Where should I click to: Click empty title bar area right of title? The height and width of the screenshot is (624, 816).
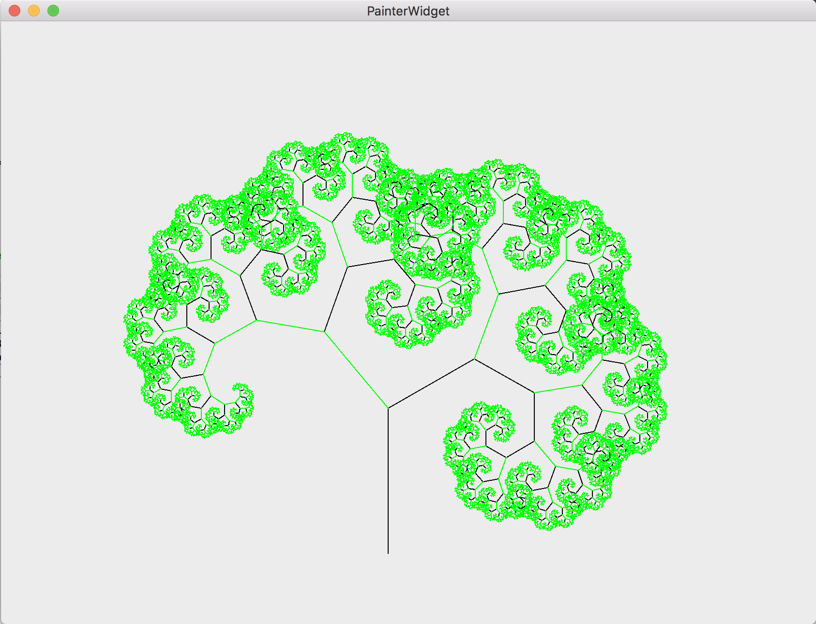tap(629, 11)
